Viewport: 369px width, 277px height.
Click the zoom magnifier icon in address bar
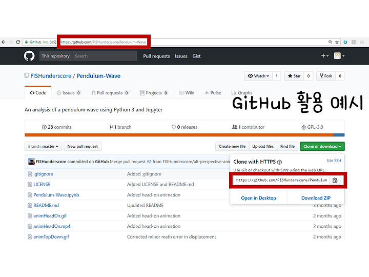pyautogui.click(x=330, y=42)
